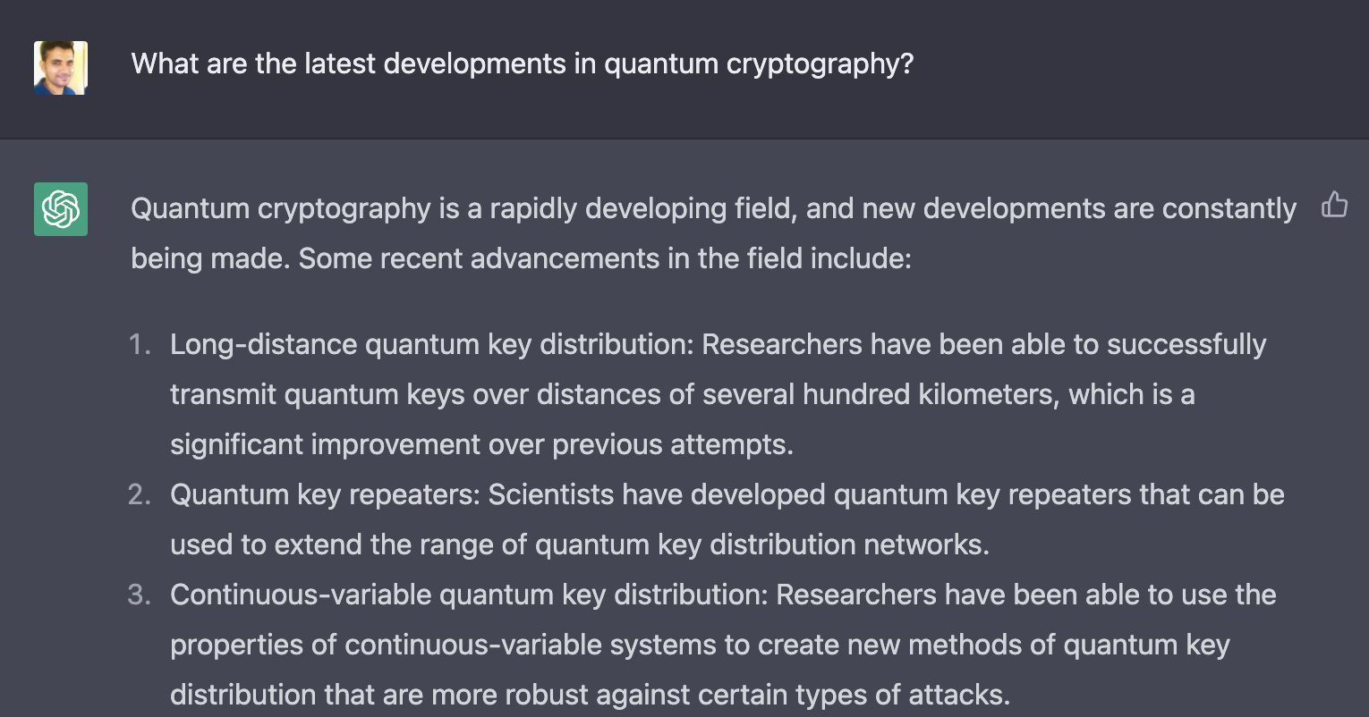Click the "used to extend the range" line
Viewport: 1369px width, 717px height.
point(579,545)
